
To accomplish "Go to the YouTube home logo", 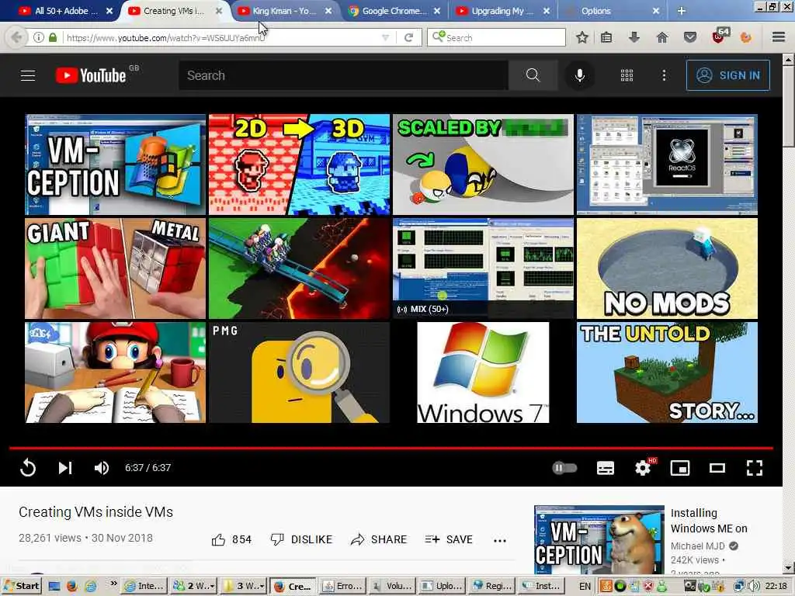I will (92, 75).
